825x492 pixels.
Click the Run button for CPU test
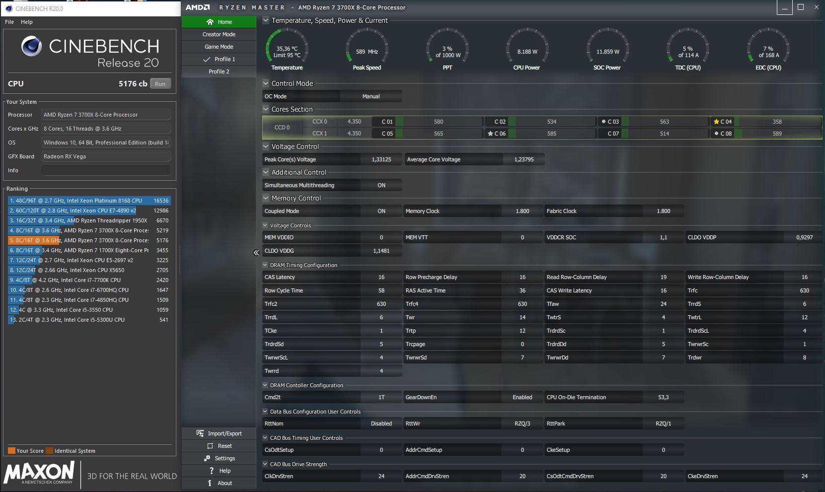pyautogui.click(x=160, y=84)
